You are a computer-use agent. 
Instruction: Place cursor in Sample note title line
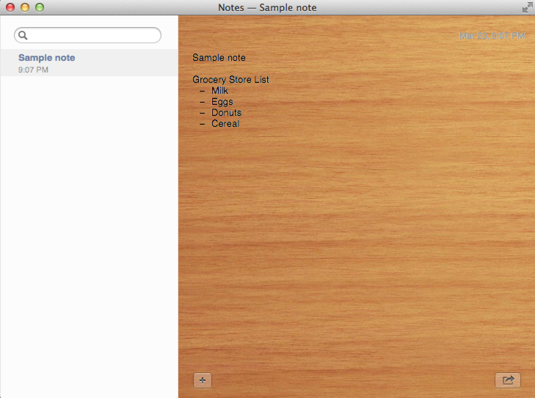pyautogui.click(x=219, y=58)
